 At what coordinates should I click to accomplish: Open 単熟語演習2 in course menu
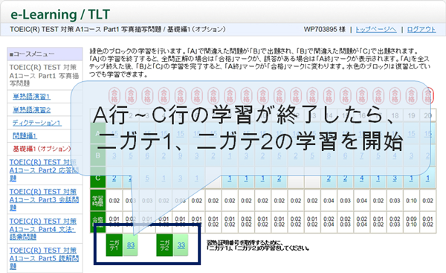pyautogui.click(x=31, y=110)
